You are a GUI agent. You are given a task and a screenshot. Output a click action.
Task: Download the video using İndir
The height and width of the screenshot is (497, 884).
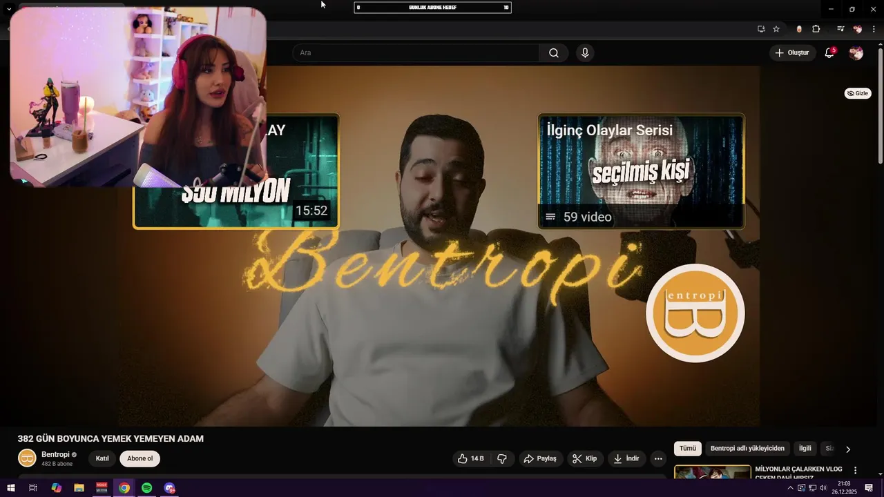pyautogui.click(x=626, y=459)
